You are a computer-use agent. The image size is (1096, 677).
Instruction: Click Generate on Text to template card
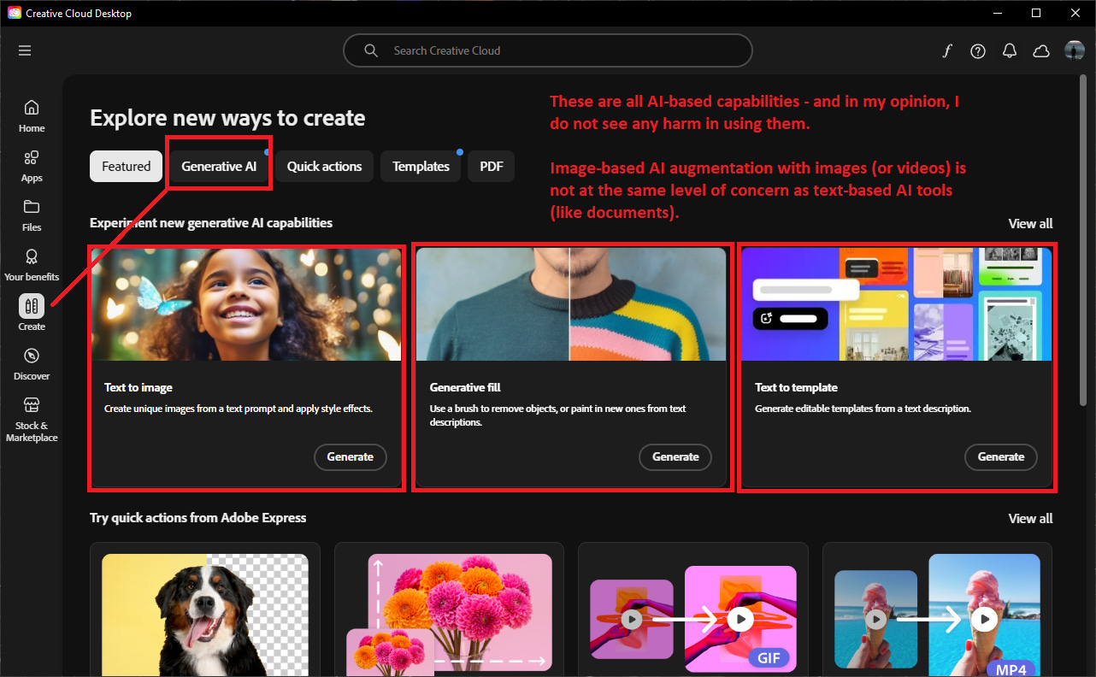pos(1001,456)
